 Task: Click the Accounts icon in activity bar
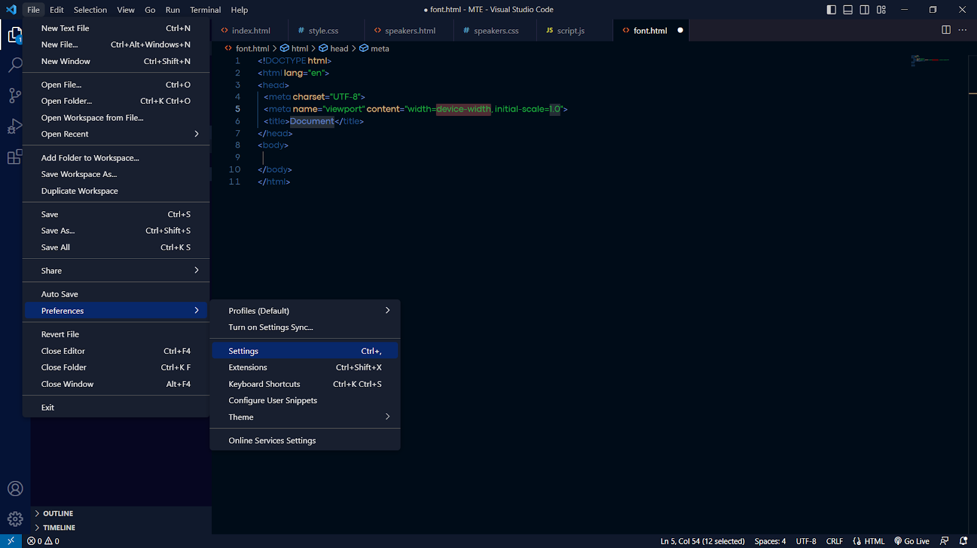pyautogui.click(x=15, y=489)
